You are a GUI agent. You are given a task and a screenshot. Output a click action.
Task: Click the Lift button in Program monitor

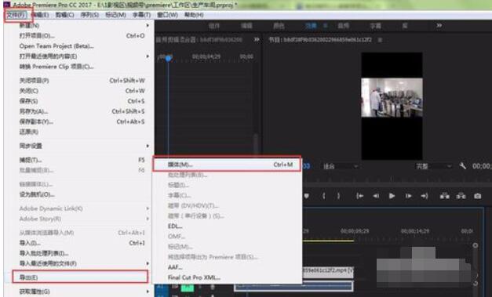tap(445, 196)
